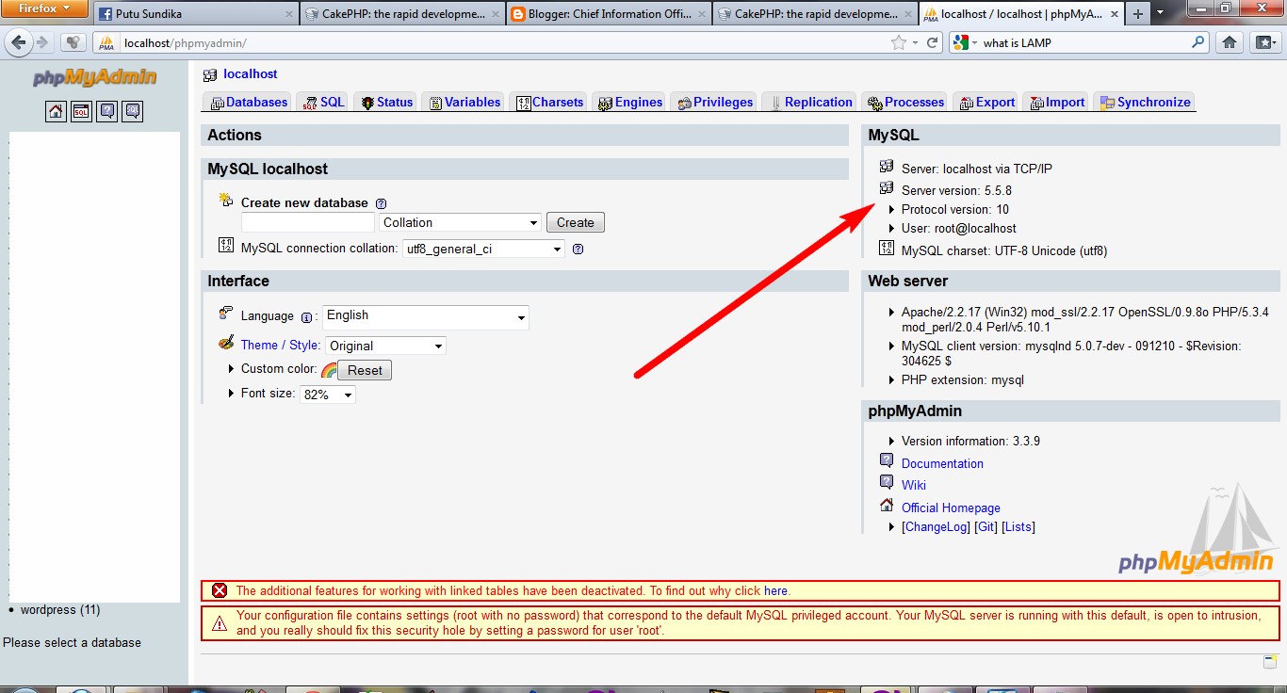Click the Processes gear icon

coord(877,102)
